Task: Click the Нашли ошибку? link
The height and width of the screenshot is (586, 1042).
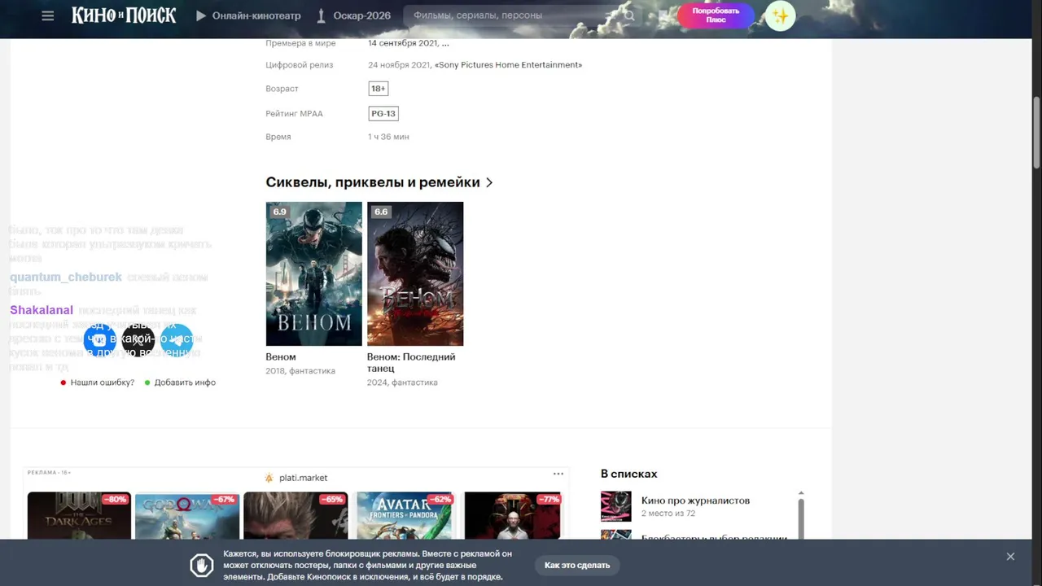Action: tap(102, 383)
